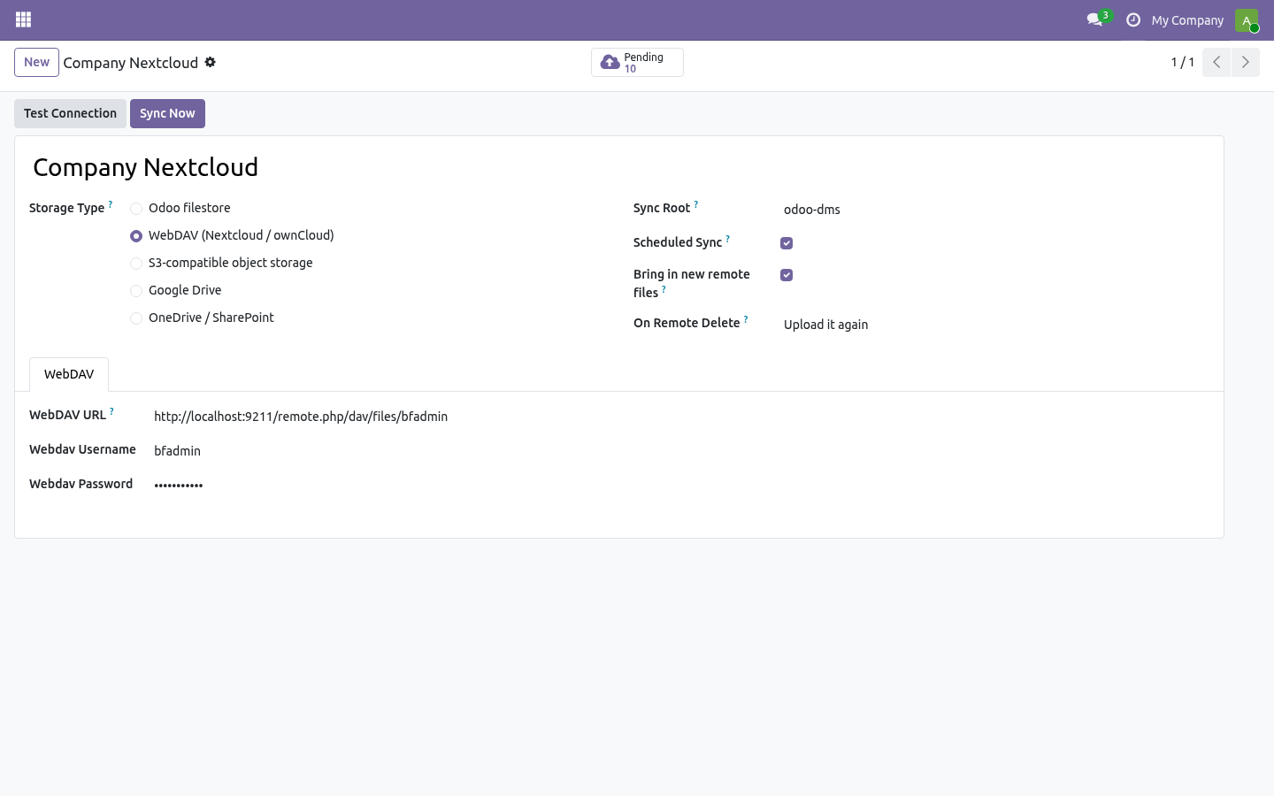1274x796 pixels.
Task: Select Odoo filestore storage type
Action: tap(136, 209)
